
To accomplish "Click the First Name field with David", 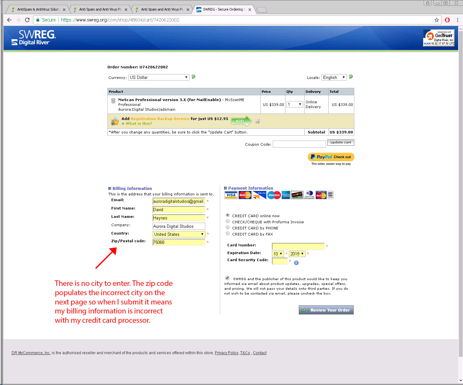I will pyautogui.click(x=179, y=210).
